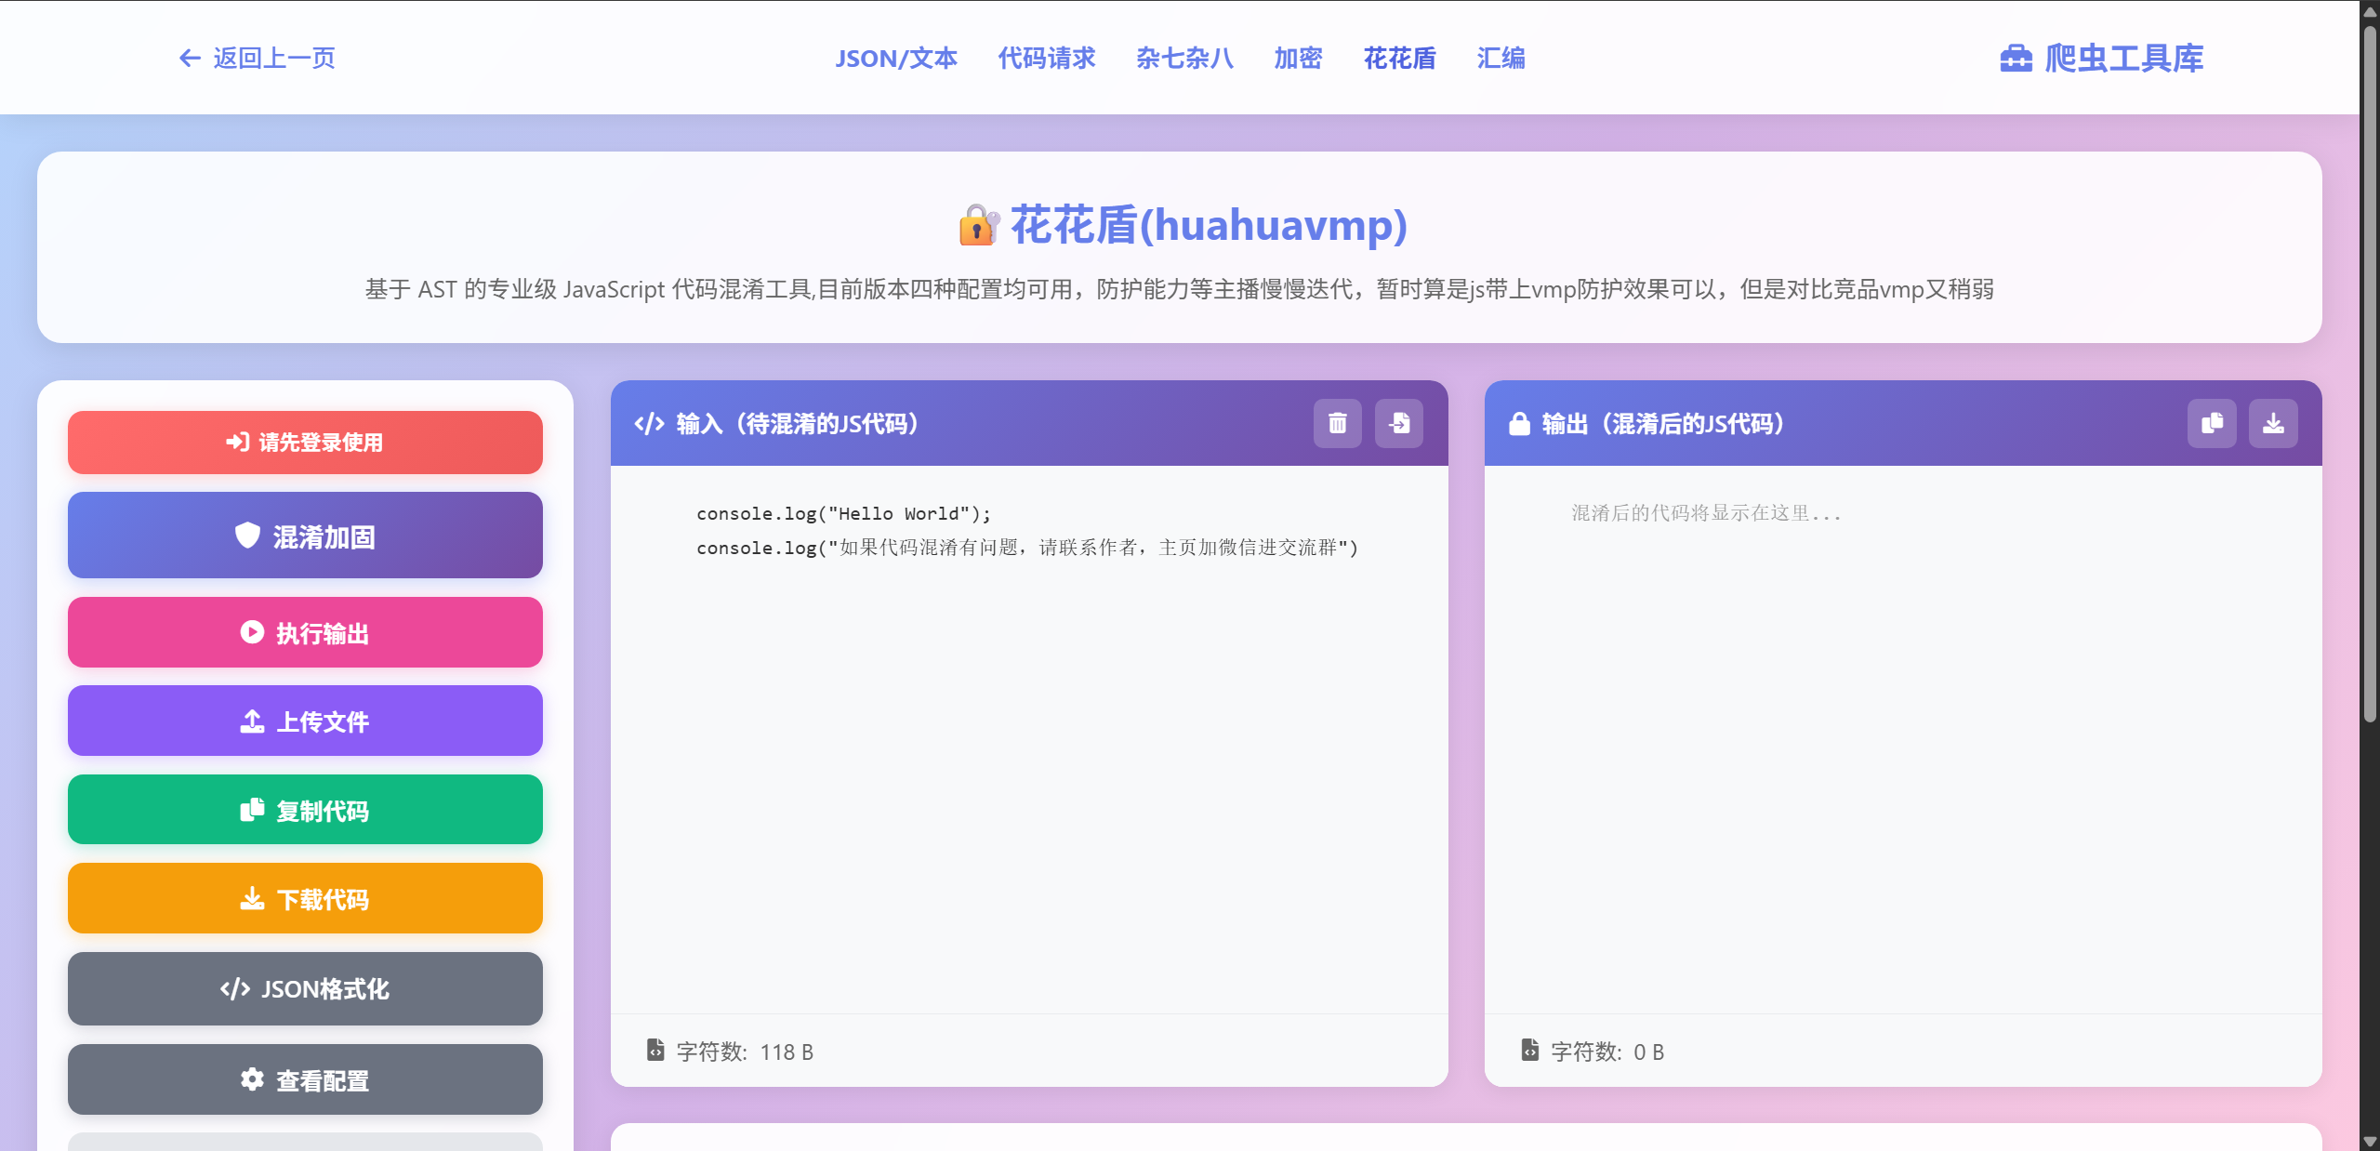Click the toolbox logo icon
This screenshot has width=2380, height=1151.
(2016, 59)
